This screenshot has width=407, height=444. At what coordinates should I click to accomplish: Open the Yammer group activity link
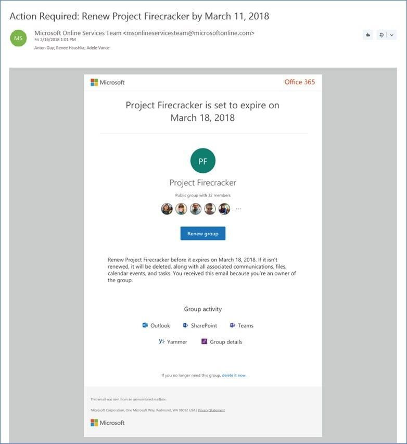pyautogui.click(x=173, y=341)
